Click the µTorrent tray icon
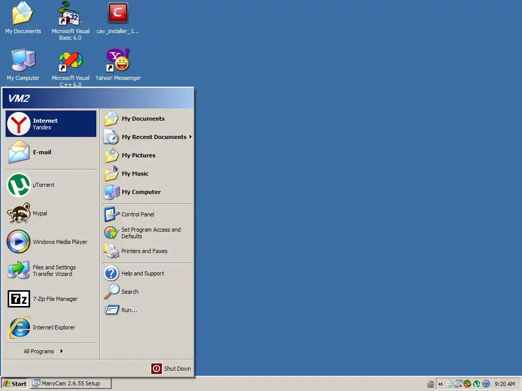 point(477,384)
